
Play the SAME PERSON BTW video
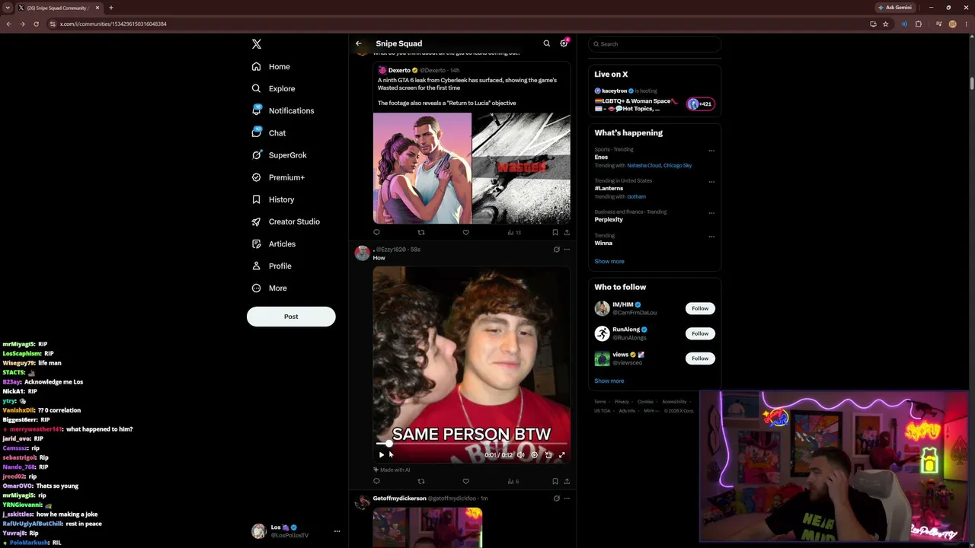[382, 455]
